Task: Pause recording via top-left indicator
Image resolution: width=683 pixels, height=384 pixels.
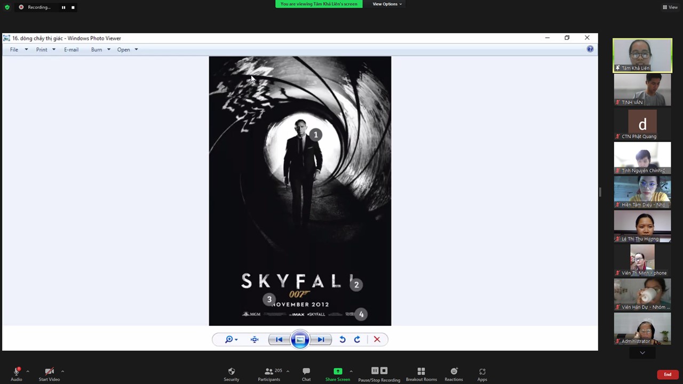Action: coord(63,7)
